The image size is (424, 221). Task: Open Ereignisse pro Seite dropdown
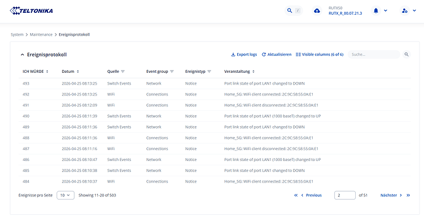pos(65,195)
